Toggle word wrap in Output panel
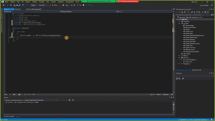This screenshot has width=215, height=121. click(73, 100)
